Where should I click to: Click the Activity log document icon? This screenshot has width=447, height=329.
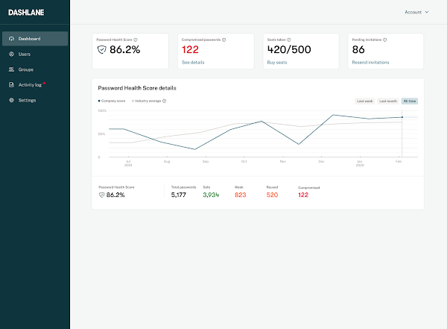click(11, 85)
